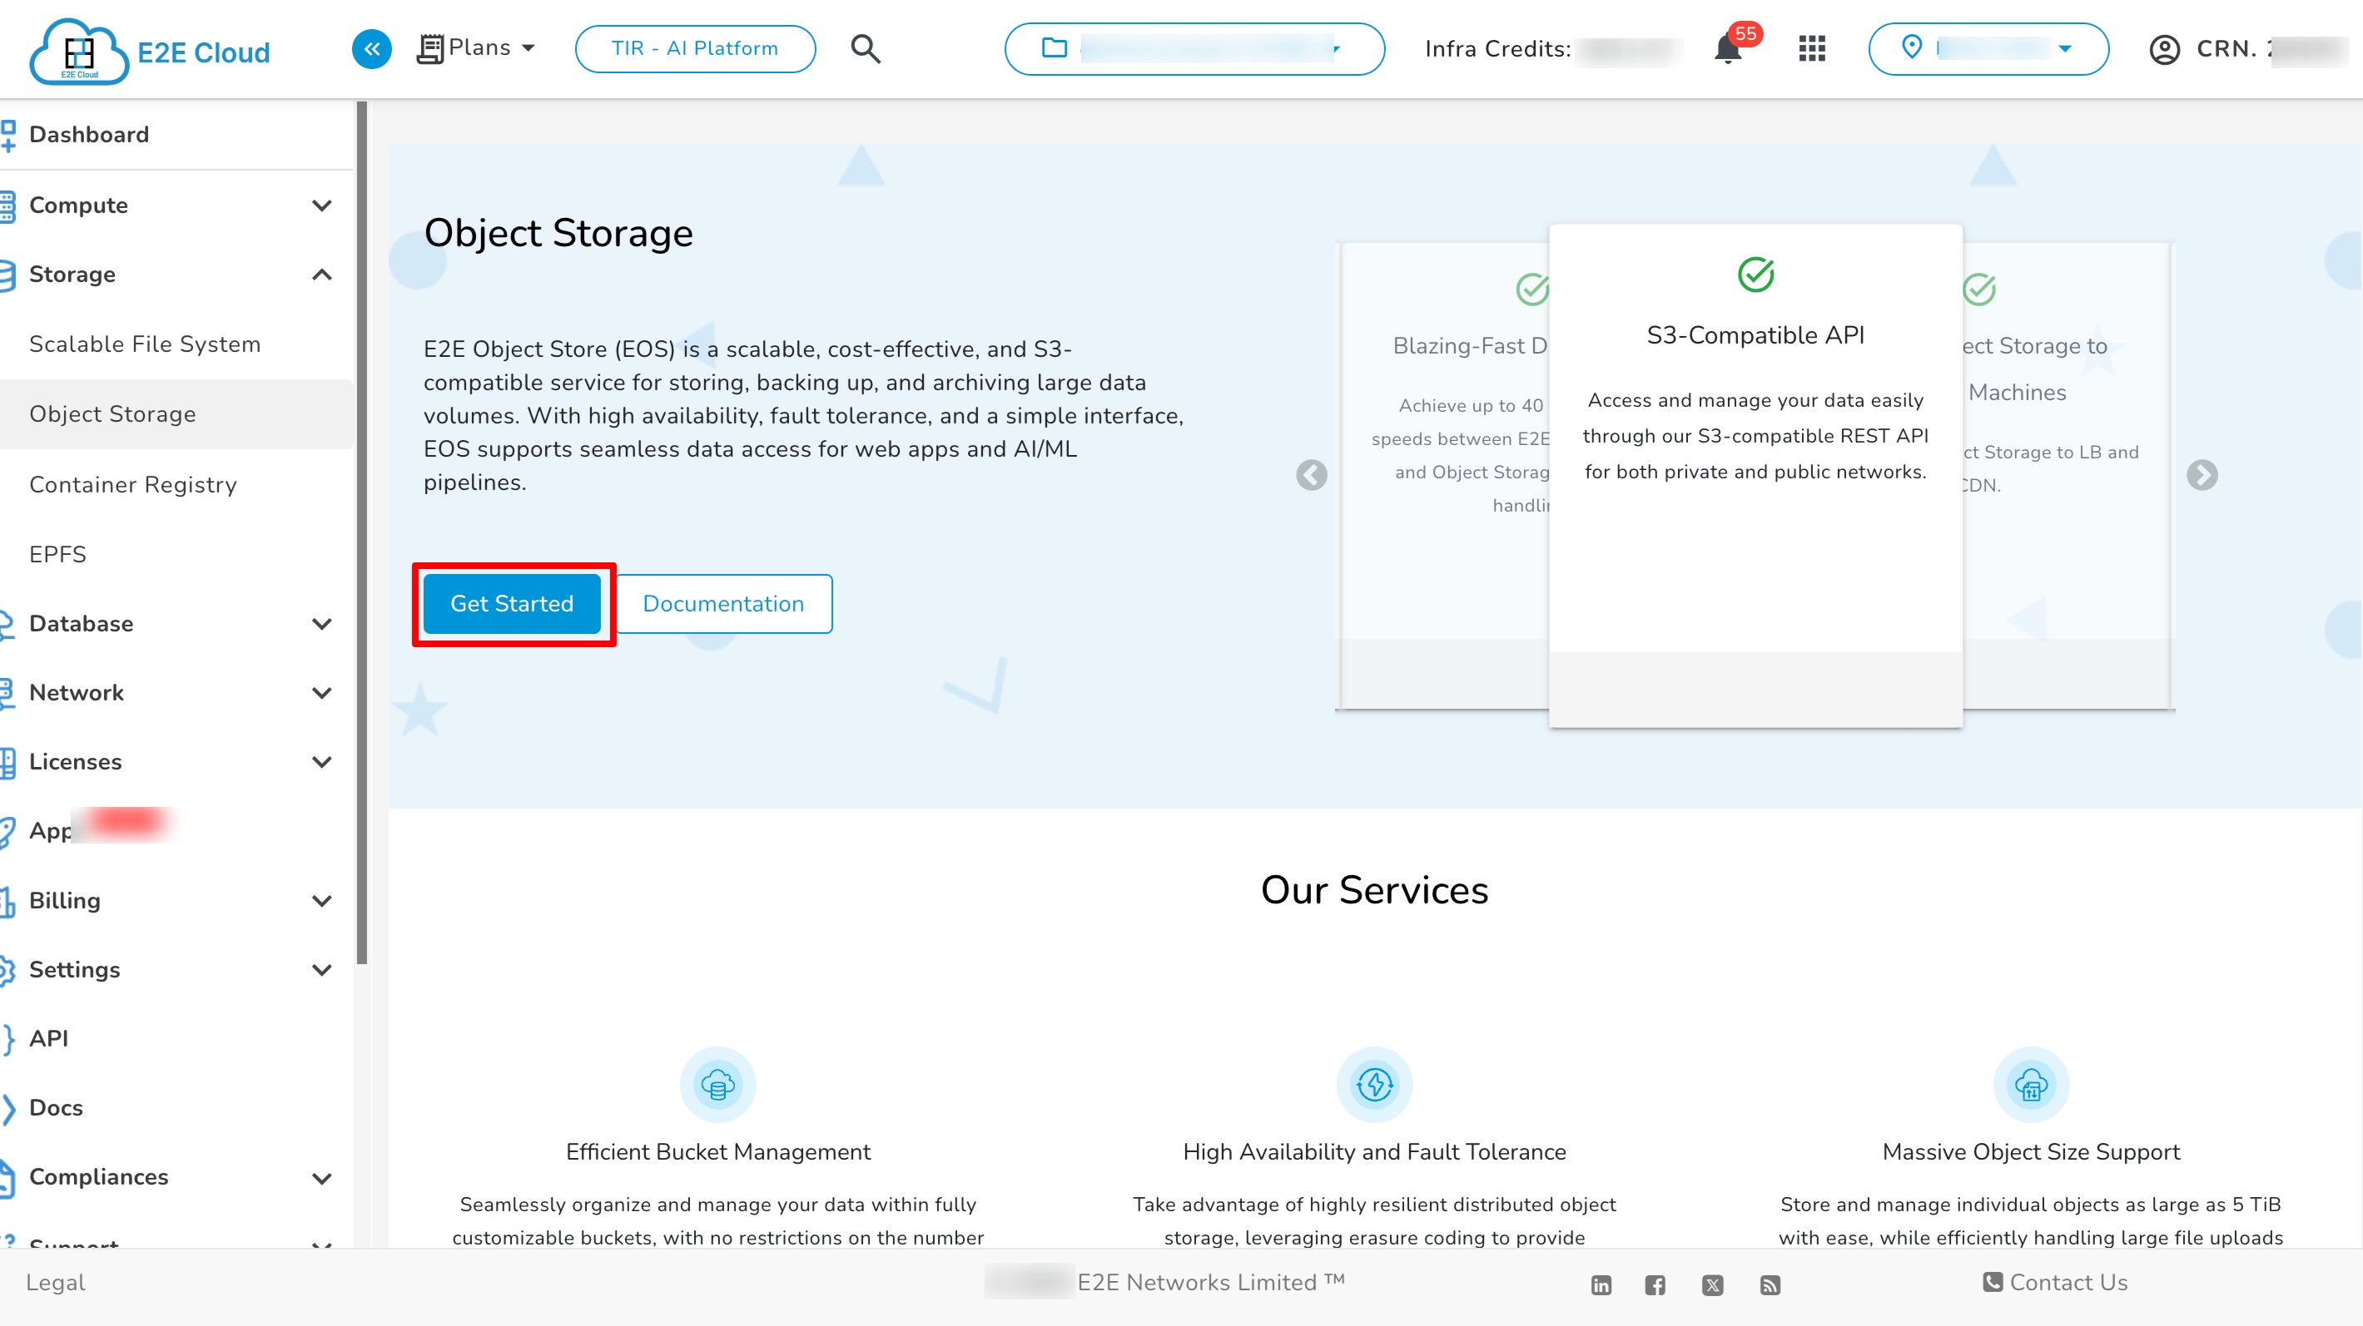The width and height of the screenshot is (2363, 1326).
Task: Click the Get Started button
Action: (x=511, y=602)
